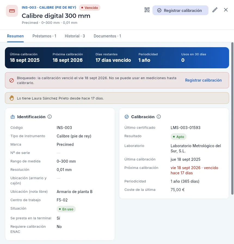Click the info icon next to Calibración
234x244 pixels.
pyautogui.click(x=159, y=117)
